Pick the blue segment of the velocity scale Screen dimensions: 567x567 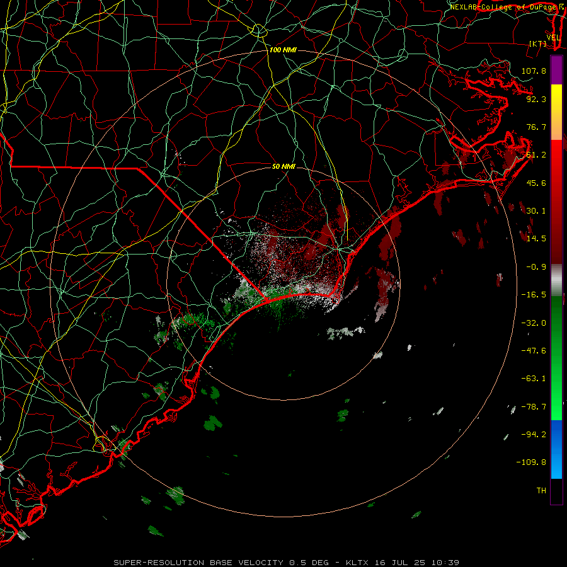pyautogui.click(x=556, y=449)
